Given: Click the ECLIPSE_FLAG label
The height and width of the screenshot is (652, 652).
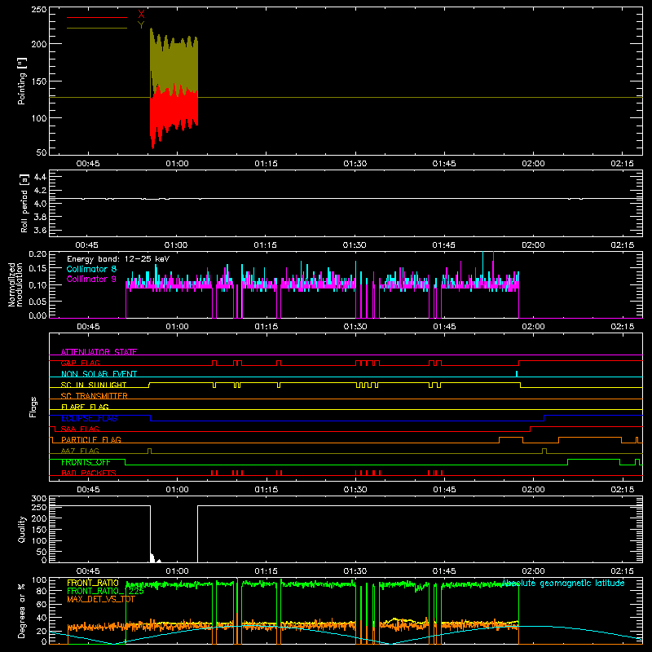Looking at the screenshot, I should [x=89, y=418].
